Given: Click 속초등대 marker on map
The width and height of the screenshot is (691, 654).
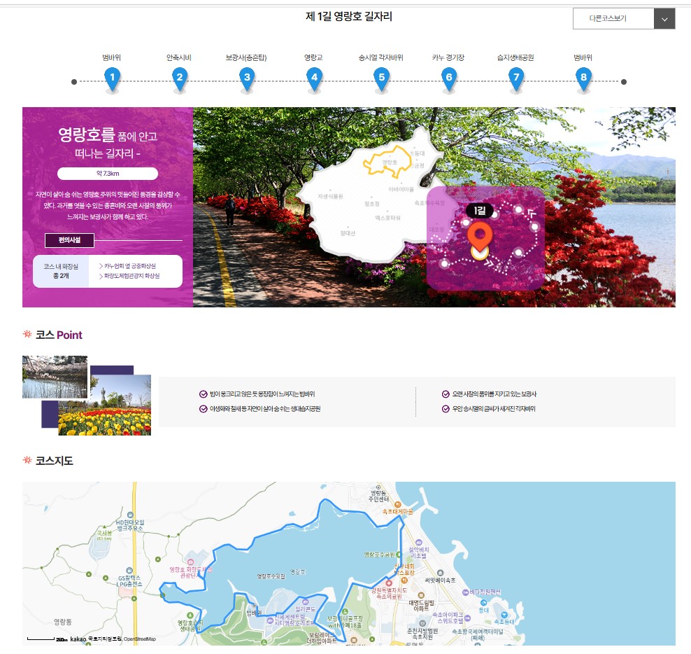Looking at the screenshot, I should [x=504, y=615].
